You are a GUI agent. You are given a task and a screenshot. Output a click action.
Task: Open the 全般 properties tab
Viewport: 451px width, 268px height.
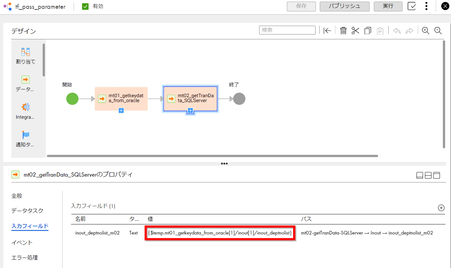pos(17,196)
